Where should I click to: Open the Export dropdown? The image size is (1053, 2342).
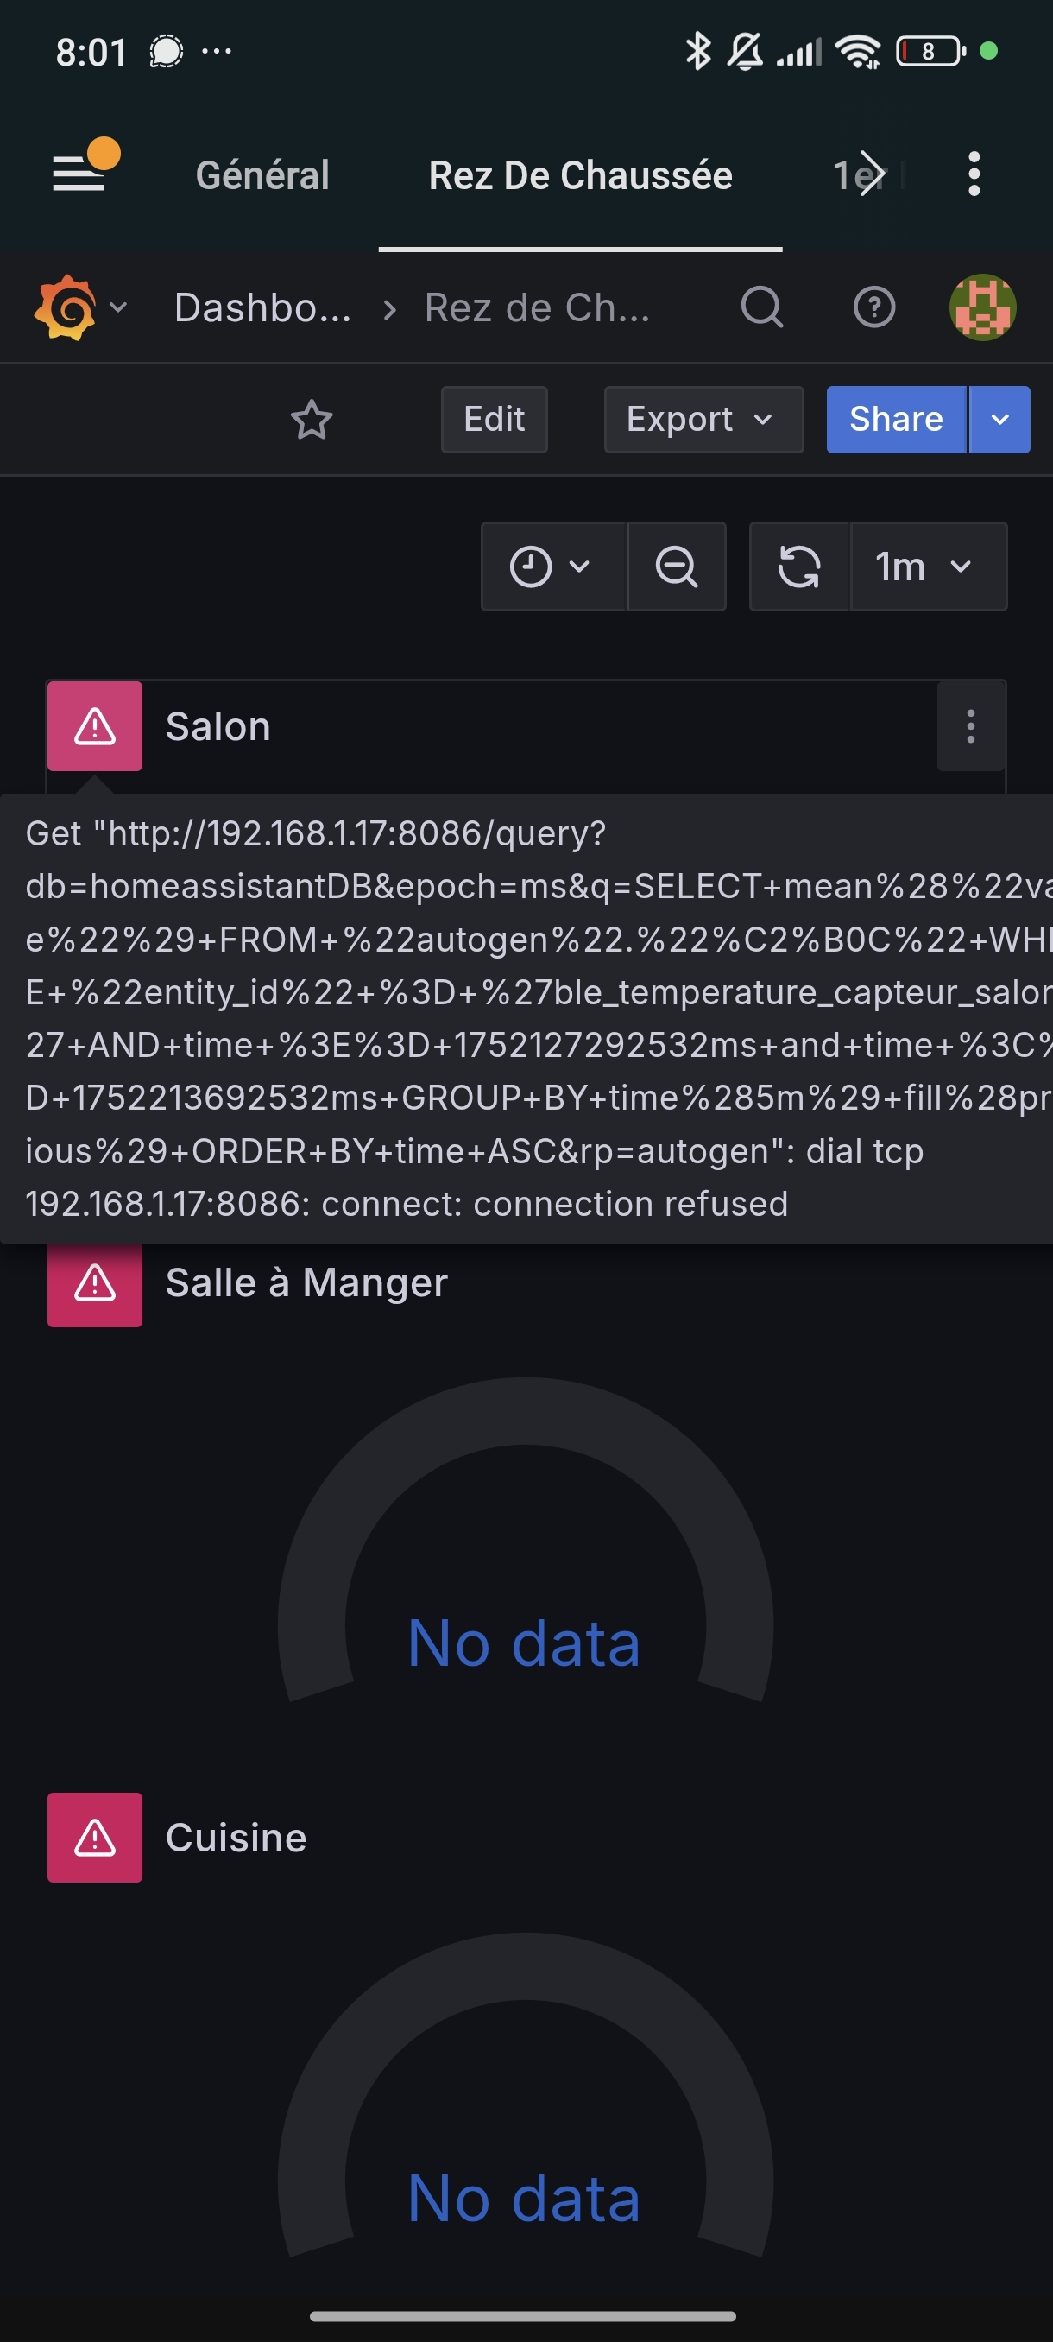point(703,419)
